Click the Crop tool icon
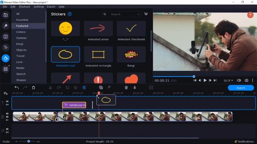257x144 pixels. tap(67, 88)
